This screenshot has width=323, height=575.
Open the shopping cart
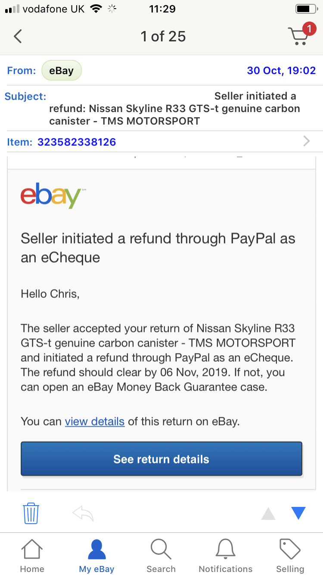click(298, 37)
